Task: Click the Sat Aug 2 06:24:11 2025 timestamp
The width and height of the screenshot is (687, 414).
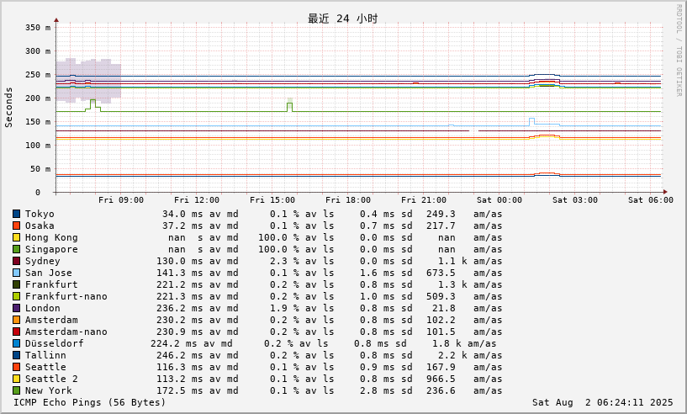Action: (602, 402)
